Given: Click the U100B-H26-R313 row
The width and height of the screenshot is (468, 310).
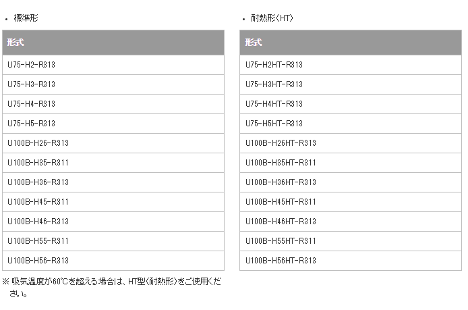Looking at the screenshot, I should (x=38, y=143).
